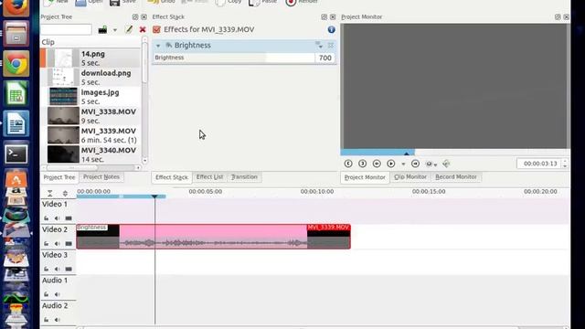The width and height of the screenshot is (585, 329).
Task: Click the rewind button in Project Monitor
Action: tap(377, 164)
